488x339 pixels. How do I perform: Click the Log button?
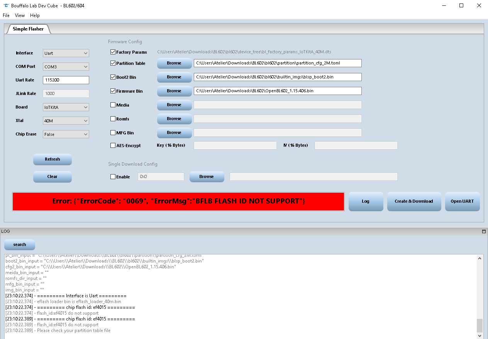point(366,202)
